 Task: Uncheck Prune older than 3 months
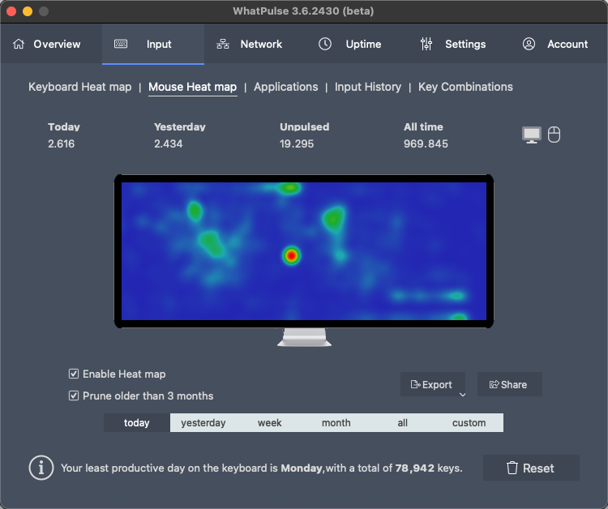pos(75,396)
